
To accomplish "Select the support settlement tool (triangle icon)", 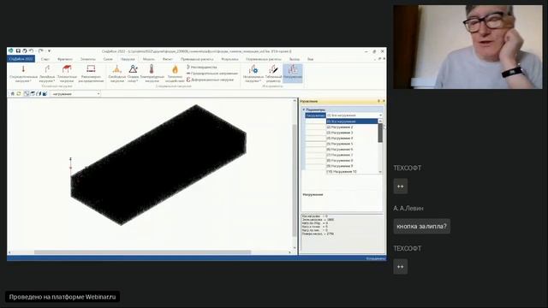I will coord(134,74).
